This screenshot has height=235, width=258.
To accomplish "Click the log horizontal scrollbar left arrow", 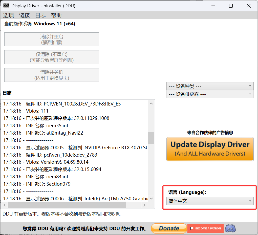I will 5,205.
